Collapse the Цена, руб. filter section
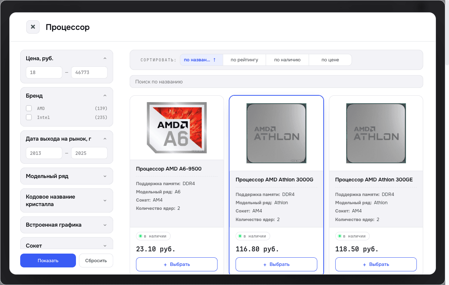This screenshot has width=449, height=285. pyautogui.click(x=105, y=58)
